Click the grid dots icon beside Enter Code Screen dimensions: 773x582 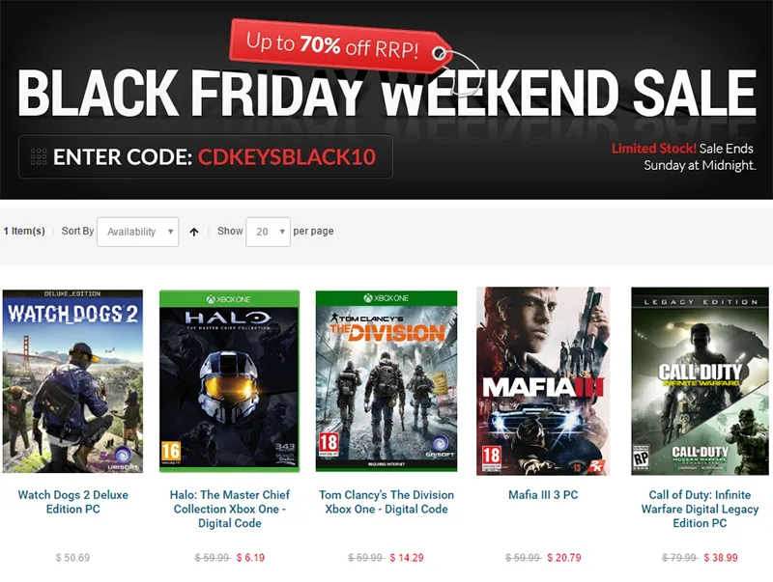(x=39, y=156)
